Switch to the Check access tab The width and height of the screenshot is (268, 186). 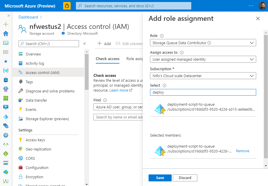tap(108, 59)
